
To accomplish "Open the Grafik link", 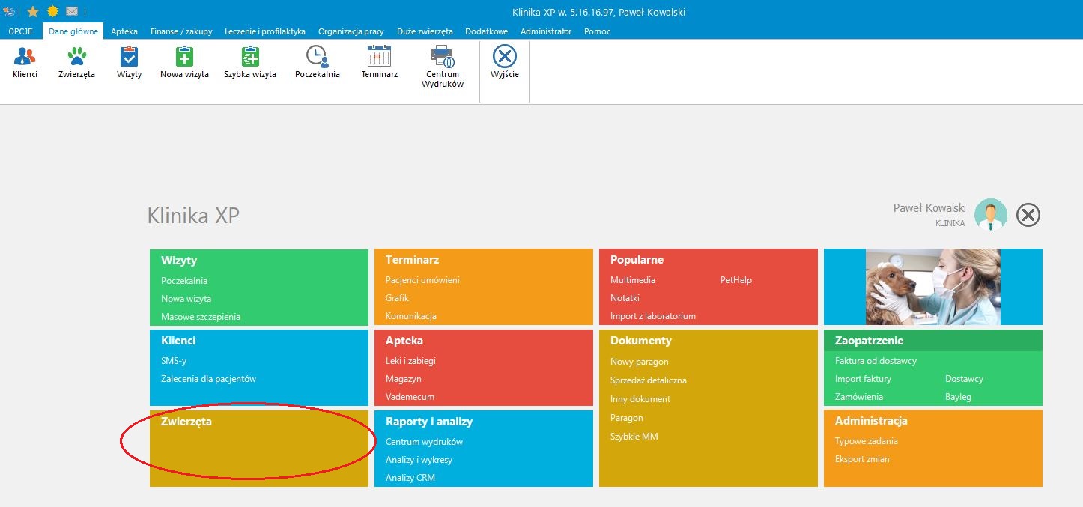I will tap(397, 298).
